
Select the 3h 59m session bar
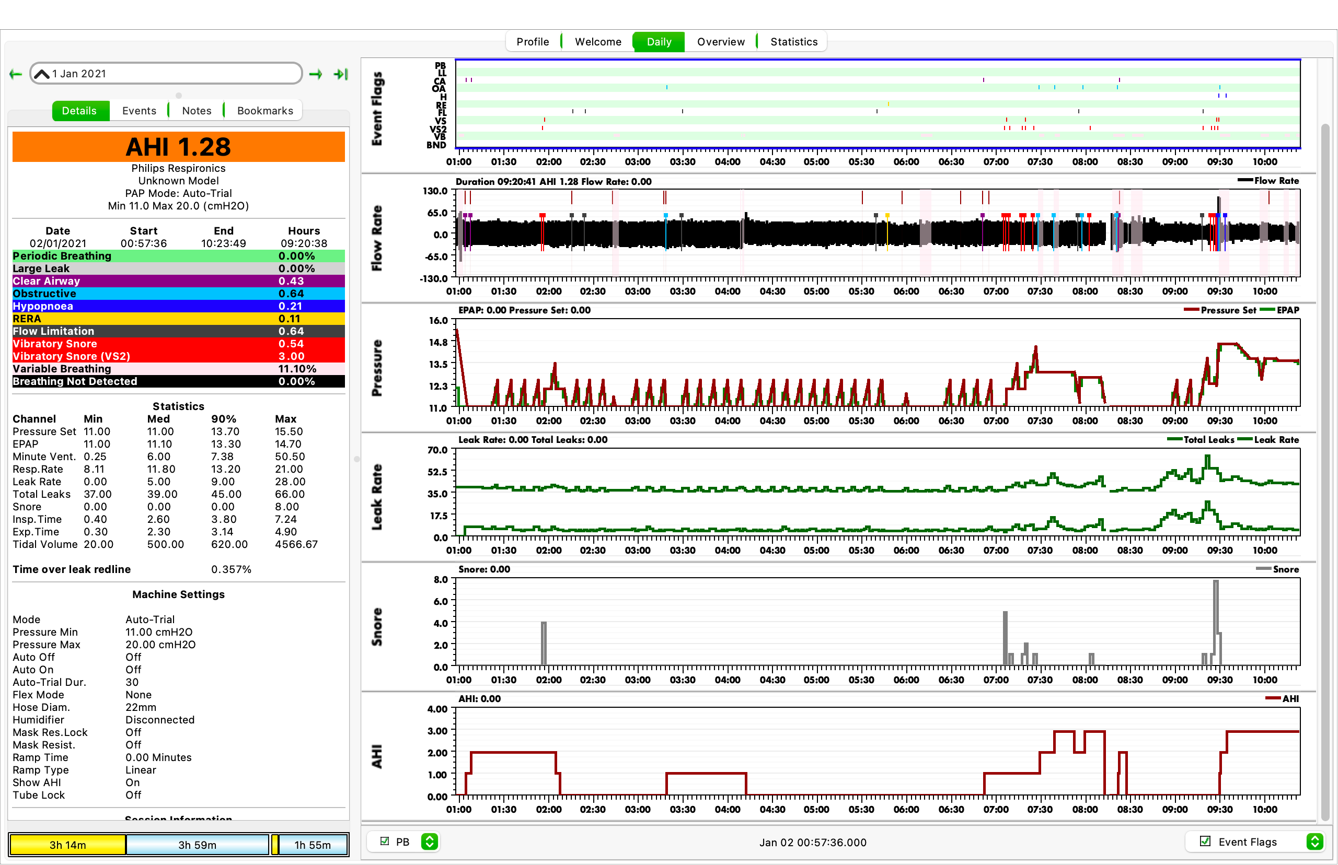pos(197,844)
